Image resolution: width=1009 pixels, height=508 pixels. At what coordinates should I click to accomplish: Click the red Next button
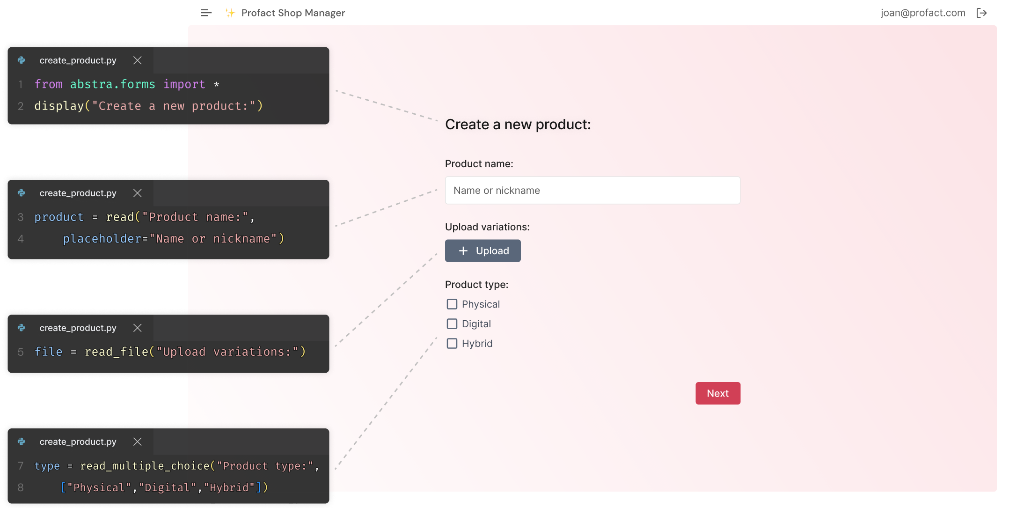point(717,393)
